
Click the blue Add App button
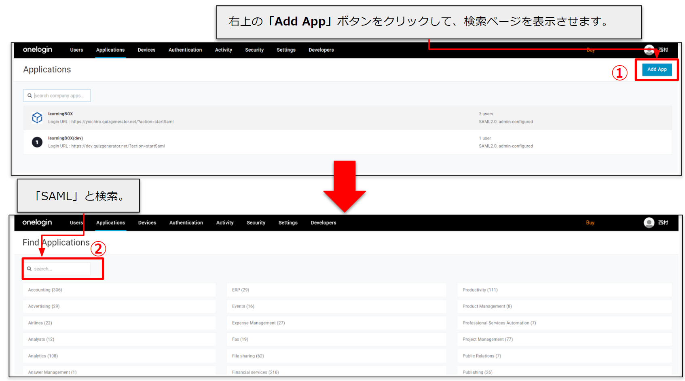click(x=657, y=70)
